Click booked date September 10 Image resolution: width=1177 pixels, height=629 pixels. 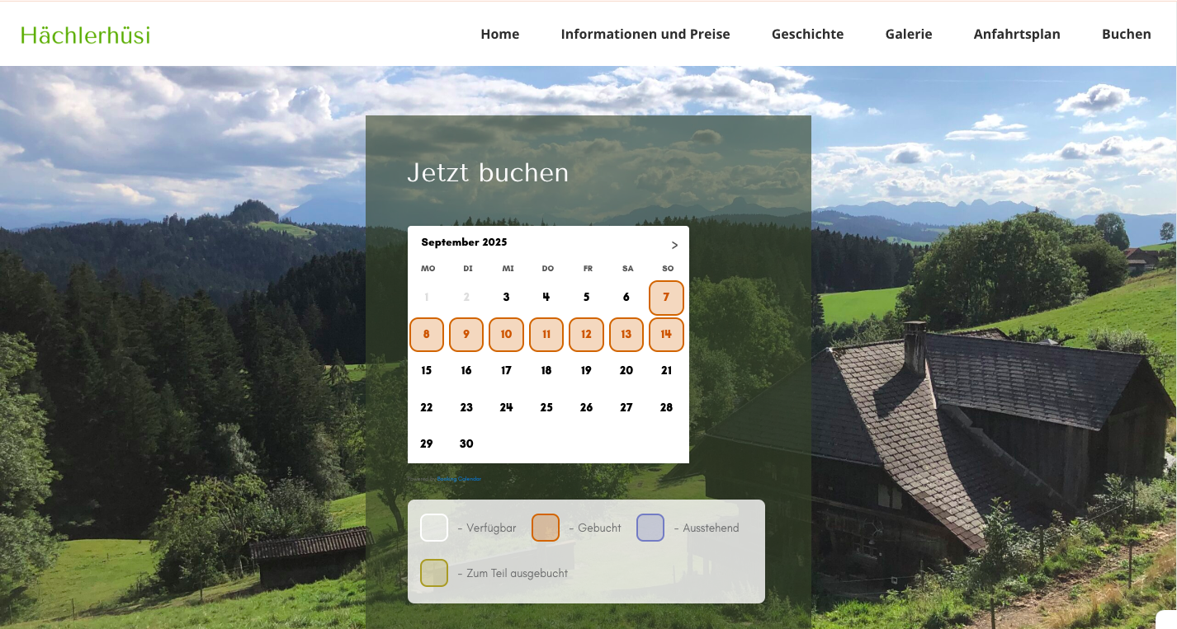click(506, 335)
